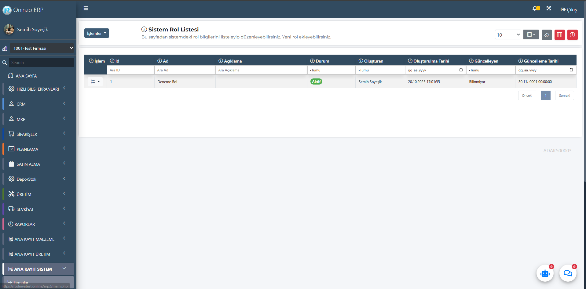
Task: Click the Ara Ad filter input field
Action: pyautogui.click(x=185, y=70)
